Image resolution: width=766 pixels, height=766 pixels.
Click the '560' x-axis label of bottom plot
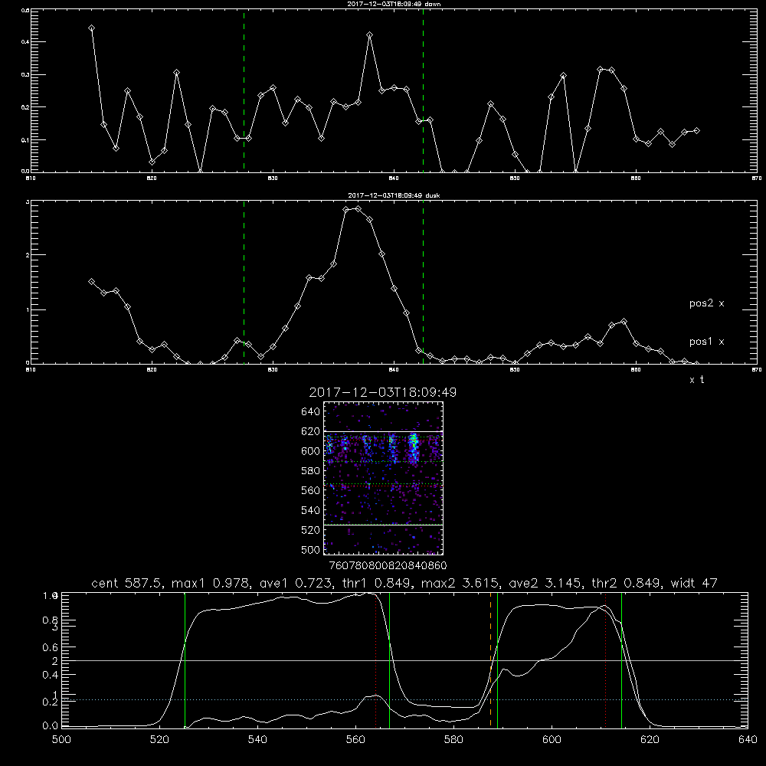(x=355, y=740)
